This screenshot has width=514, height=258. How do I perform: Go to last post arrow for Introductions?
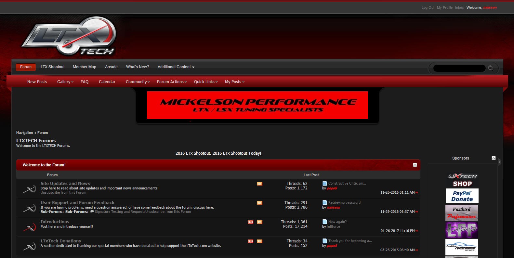click(x=417, y=231)
